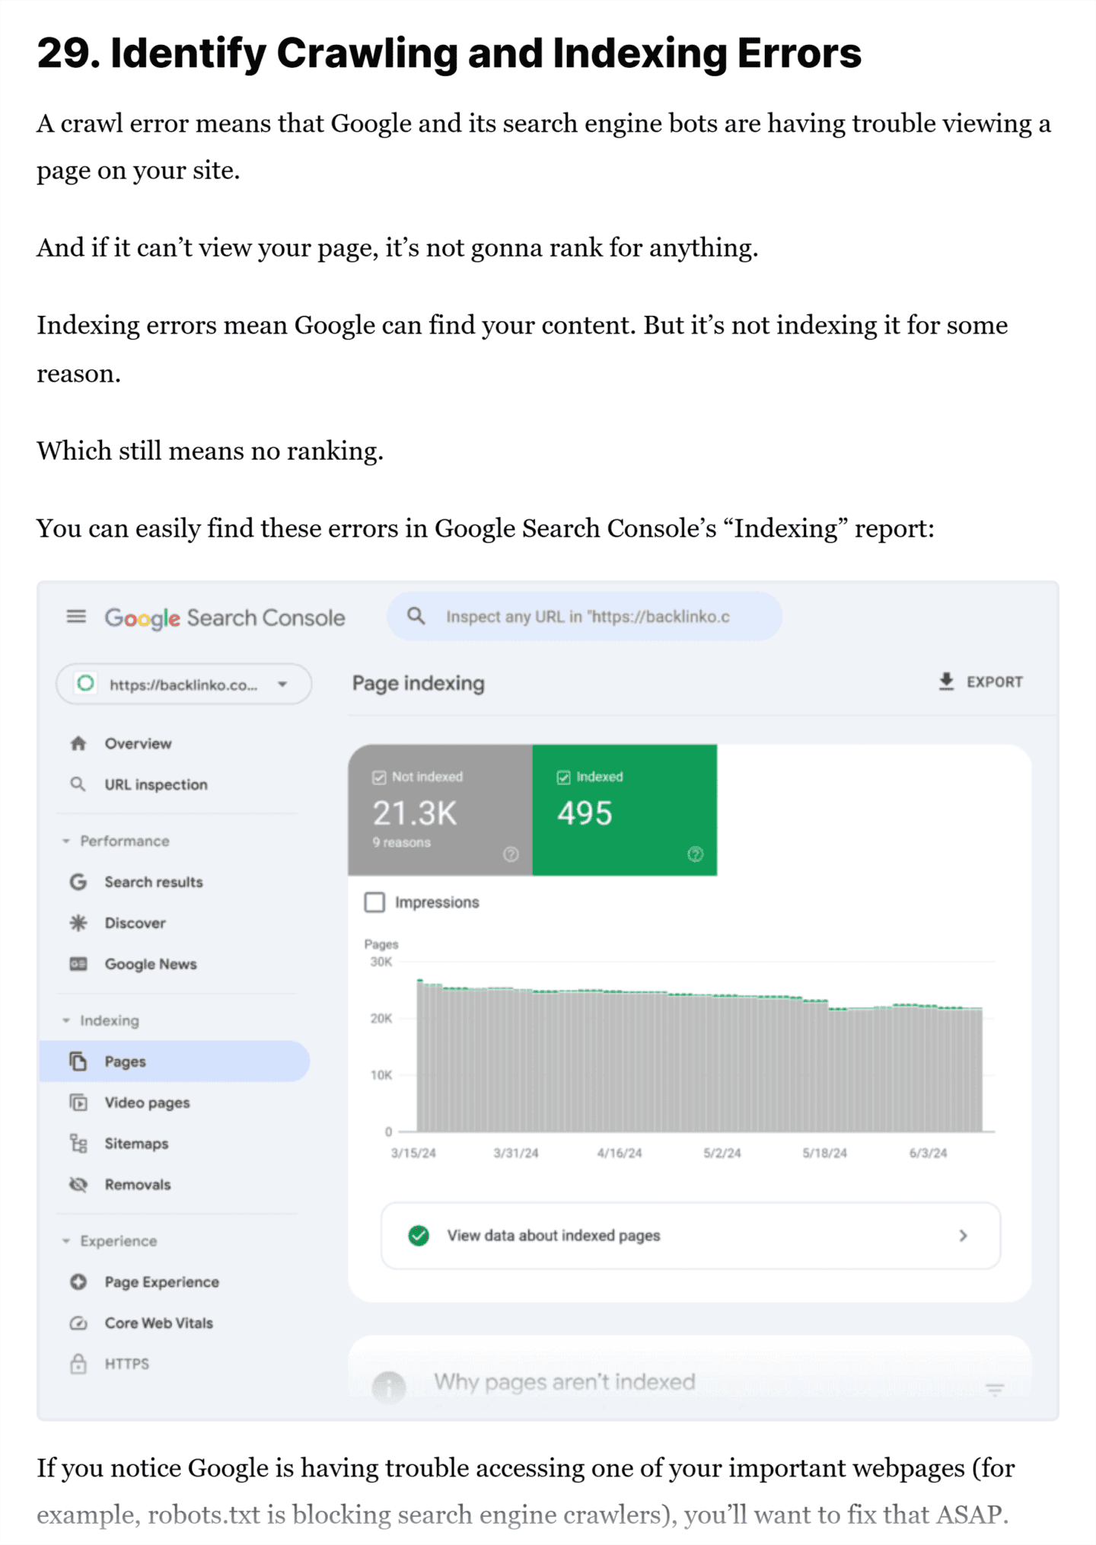This screenshot has height=1545, width=1096.
Task: Uncheck the green Indexed checkbox
Action: click(x=563, y=777)
